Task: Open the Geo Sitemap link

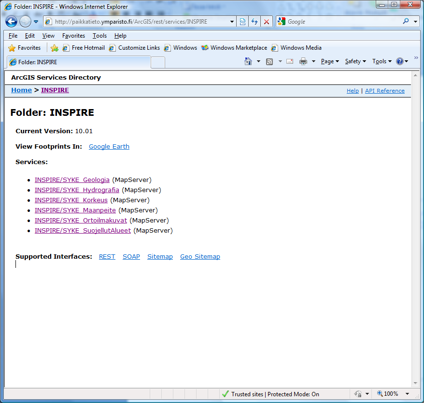Action: click(x=200, y=256)
